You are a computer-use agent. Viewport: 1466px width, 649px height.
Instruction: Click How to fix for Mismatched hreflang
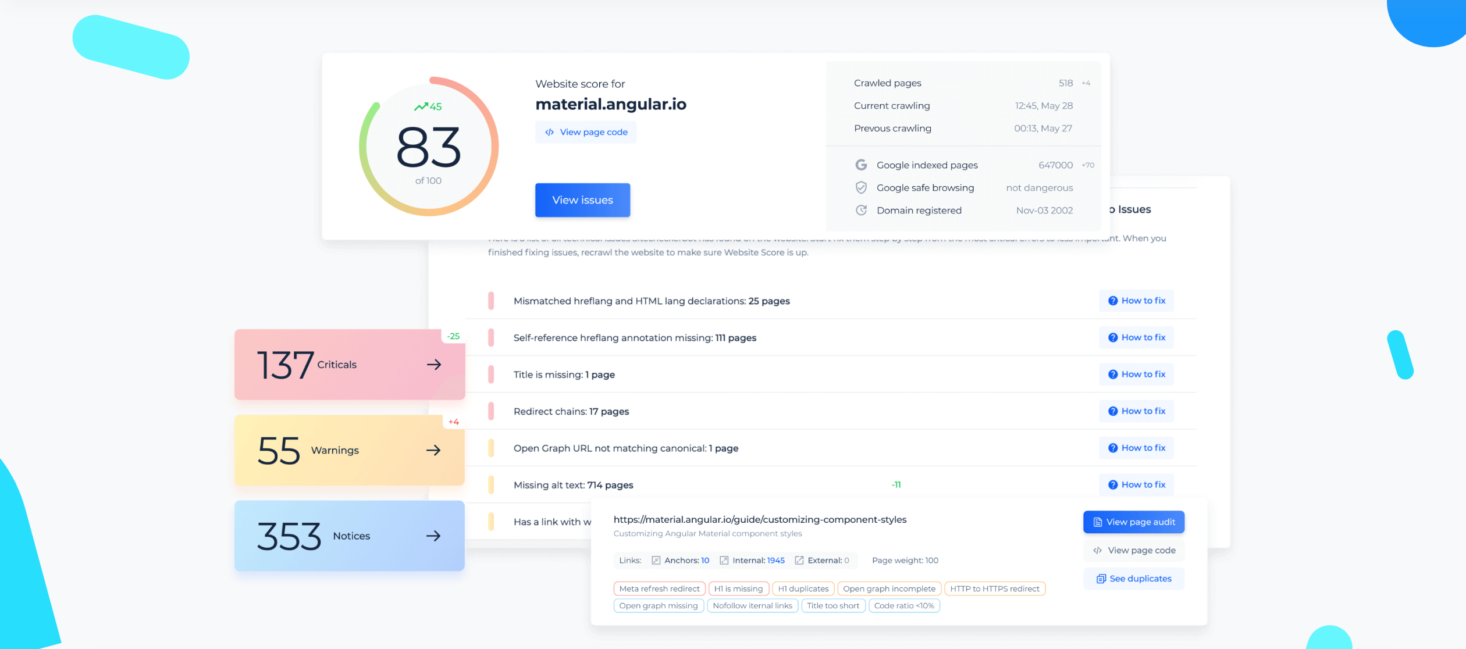[1136, 301]
